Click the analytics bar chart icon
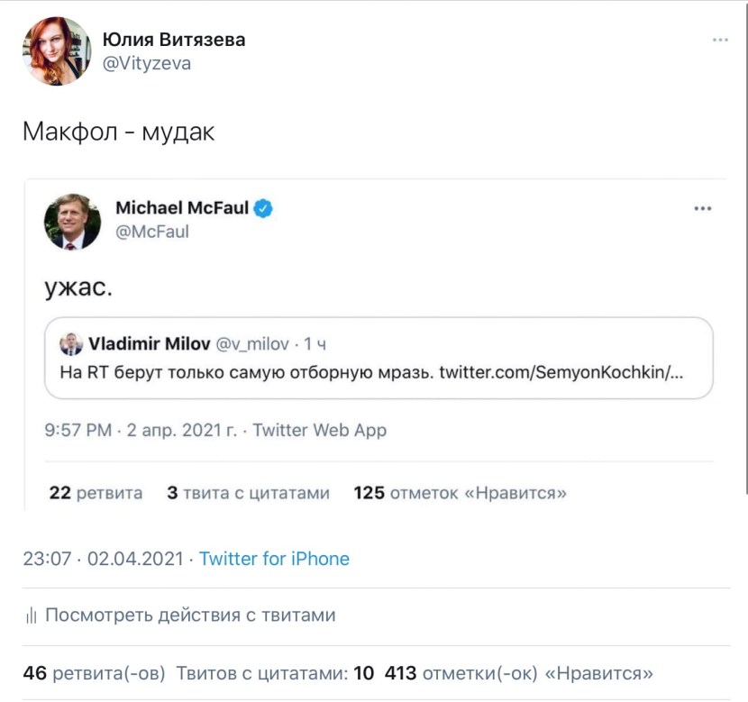This screenshot has width=748, height=702. click(31, 616)
